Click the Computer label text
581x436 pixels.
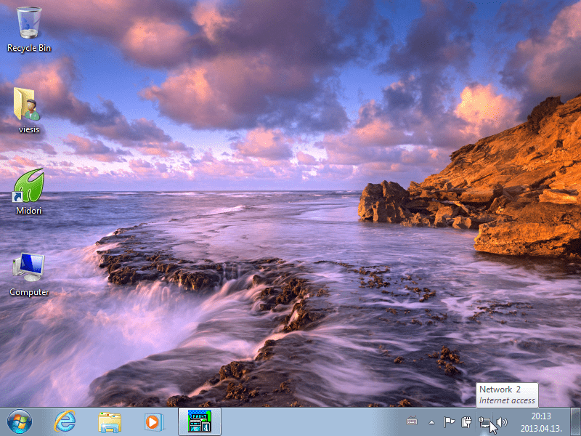29,292
